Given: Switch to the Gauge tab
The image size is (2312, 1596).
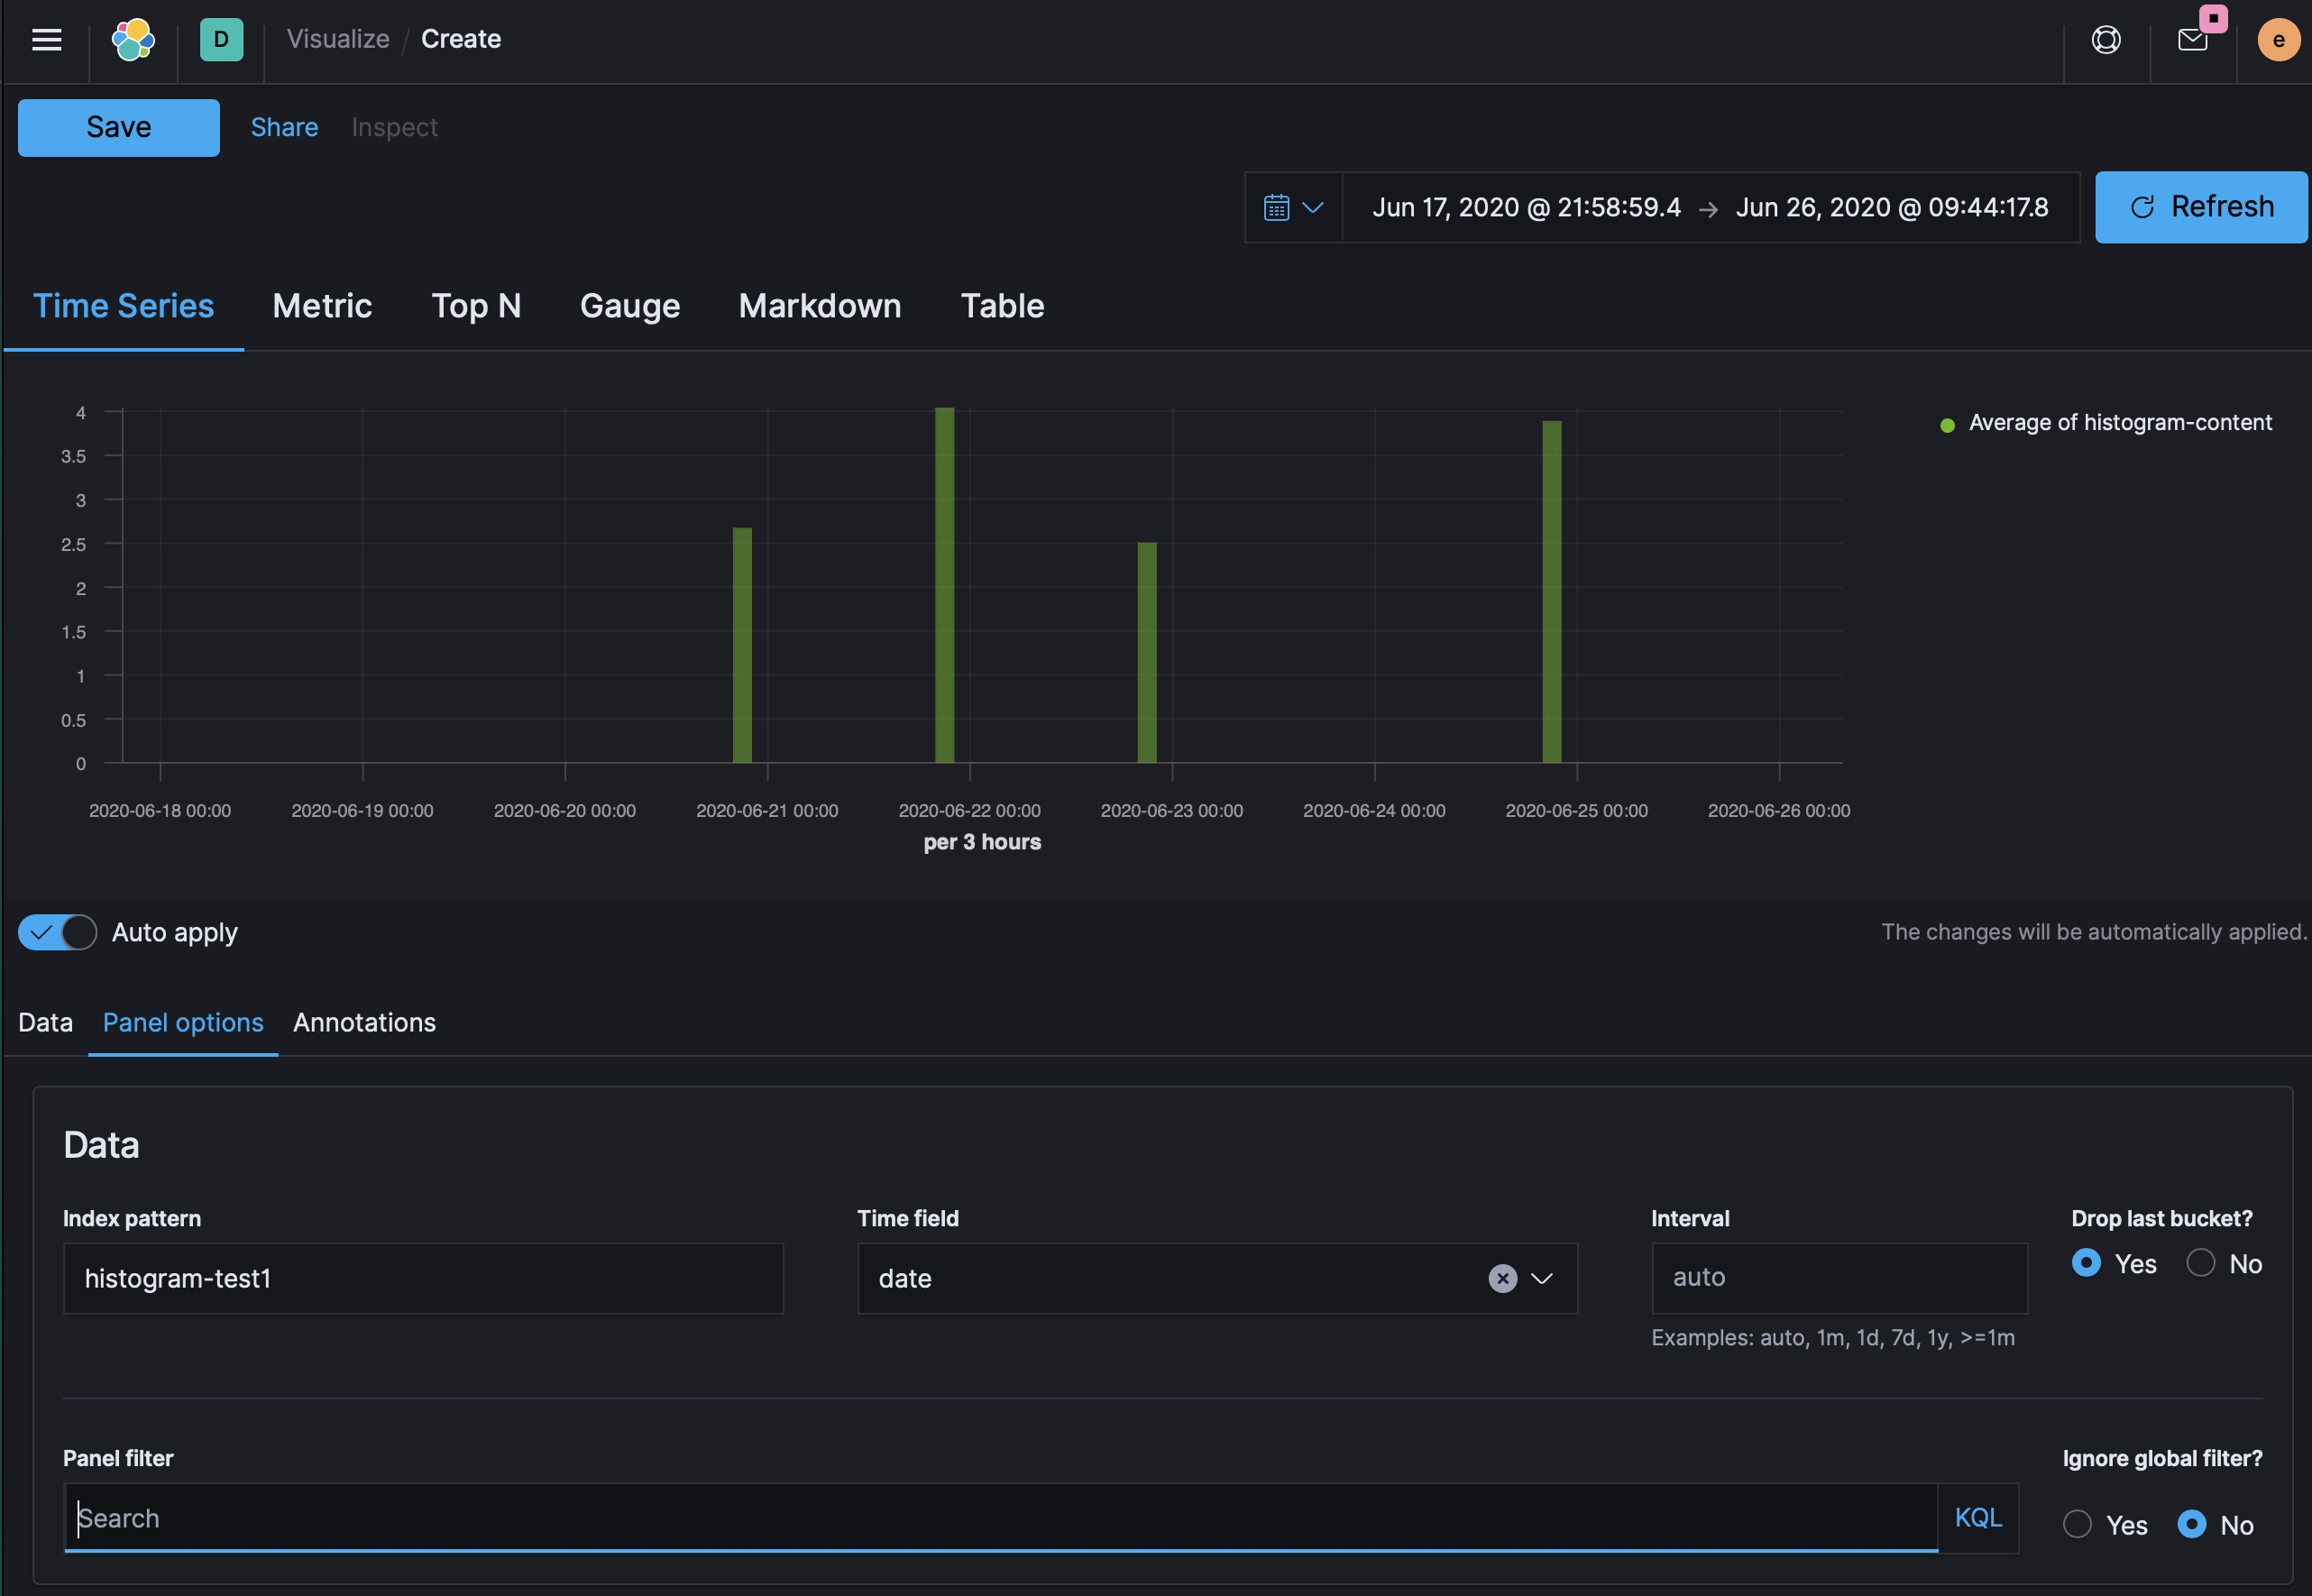Looking at the screenshot, I should tap(630, 306).
